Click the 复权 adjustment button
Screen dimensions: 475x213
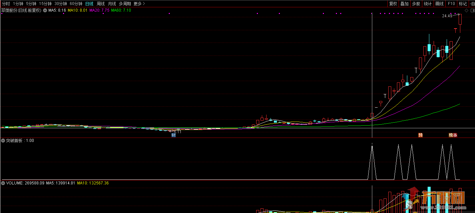pyautogui.click(x=393, y=4)
